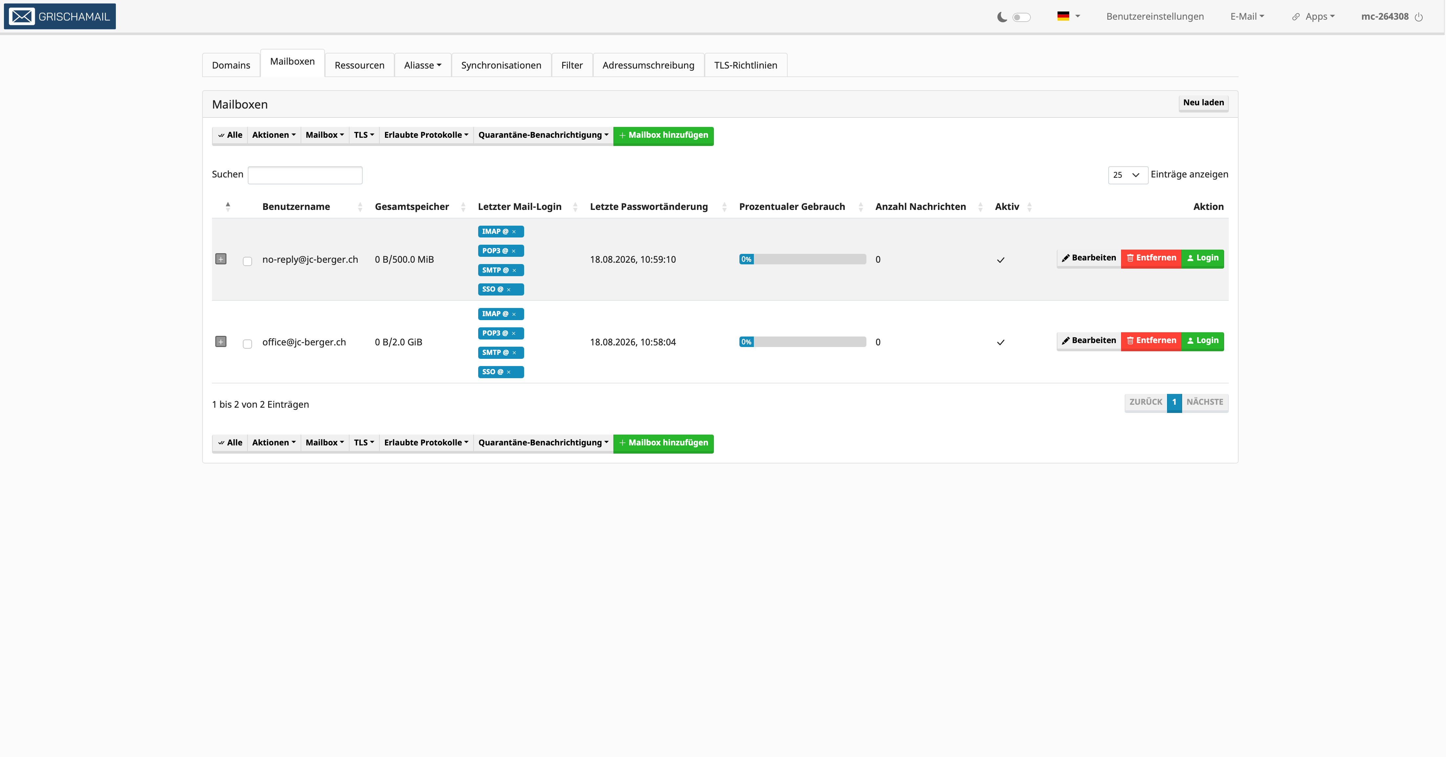Click the logout power icon beside mc-264308
Image resolution: width=1446 pixels, height=757 pixels.
[x=1419, y=17]
